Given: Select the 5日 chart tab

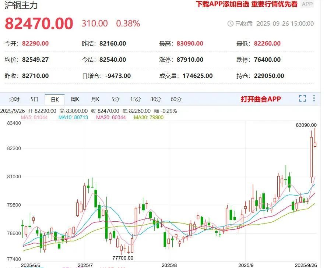Looking at the screenshot, I should 35,99.
